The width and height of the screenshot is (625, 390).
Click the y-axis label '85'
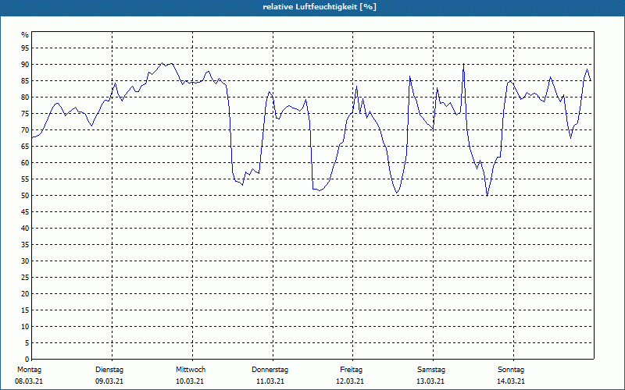tap(25, 81)
